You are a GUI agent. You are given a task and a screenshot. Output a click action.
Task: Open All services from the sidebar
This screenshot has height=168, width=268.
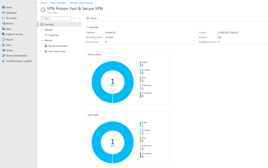tap(11, 18)
